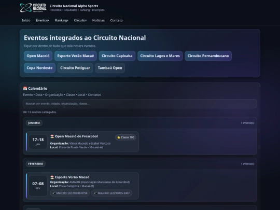This screenshot has width=280, height=210.
Task: Expand the Ranking dropdown menu
Action: [x=61, y=20]
